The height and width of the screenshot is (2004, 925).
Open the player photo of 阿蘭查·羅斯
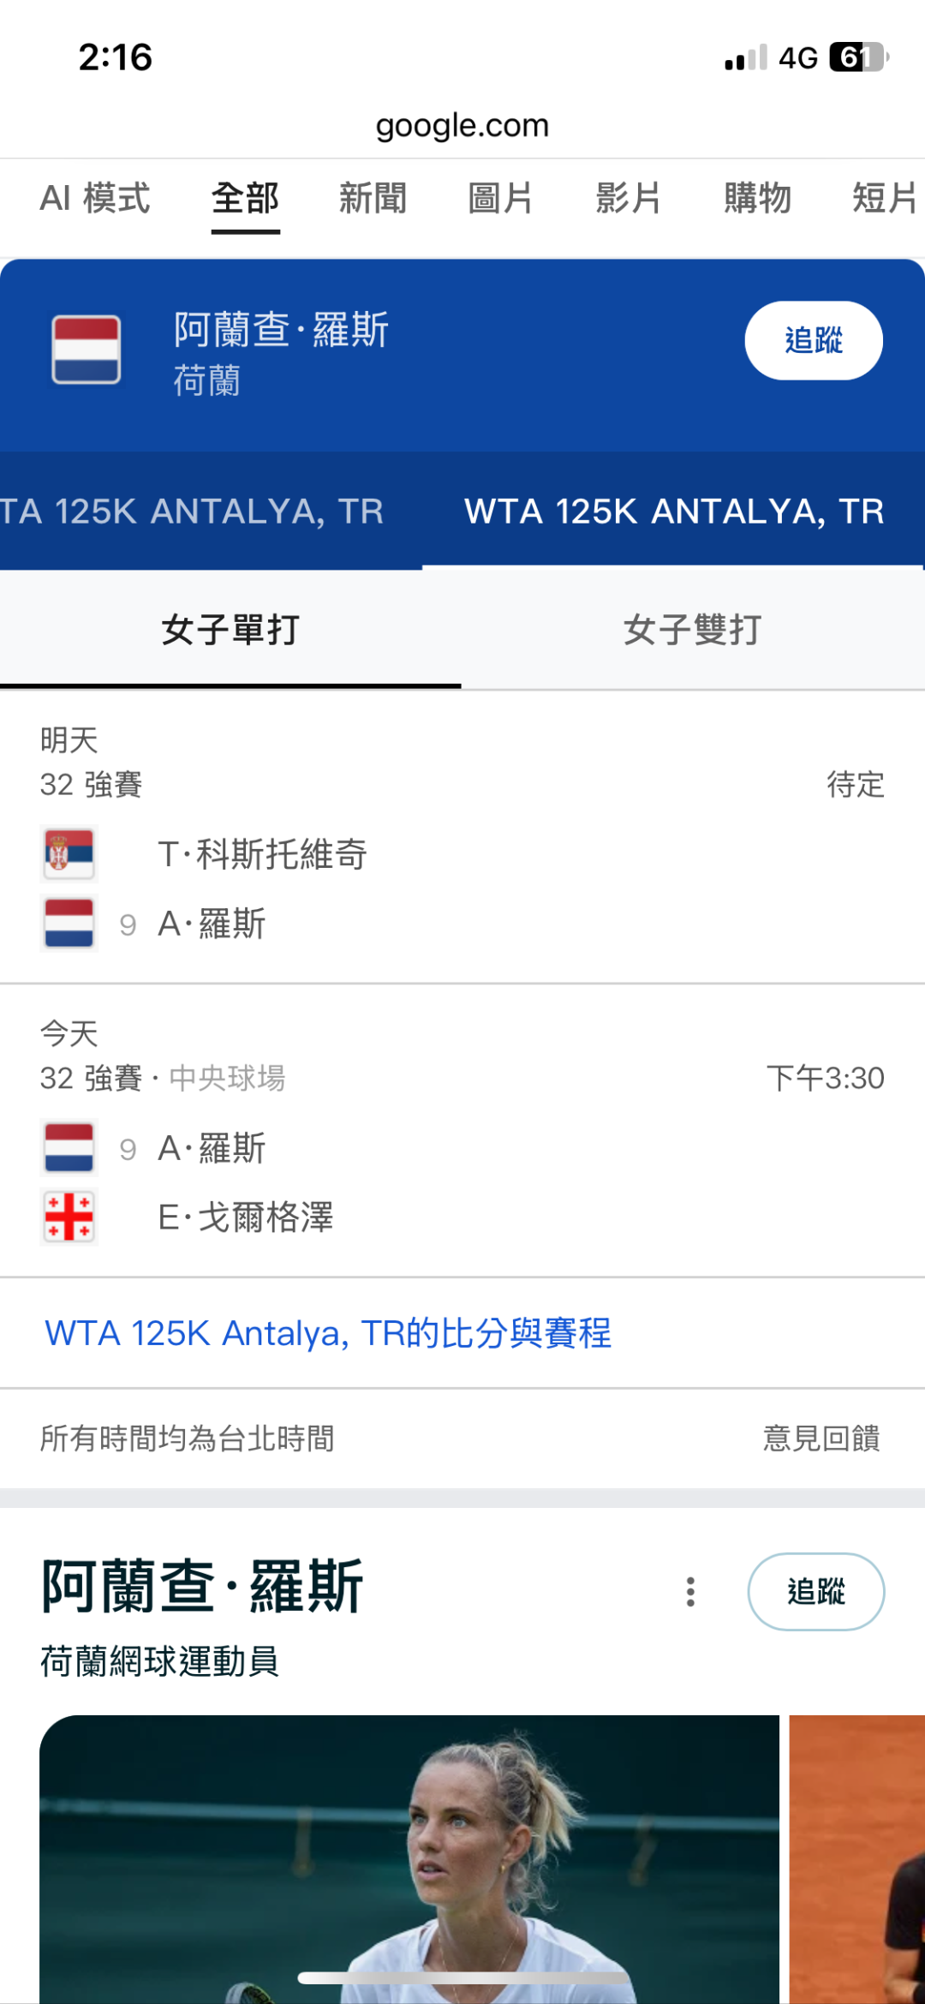(409, 1857)
